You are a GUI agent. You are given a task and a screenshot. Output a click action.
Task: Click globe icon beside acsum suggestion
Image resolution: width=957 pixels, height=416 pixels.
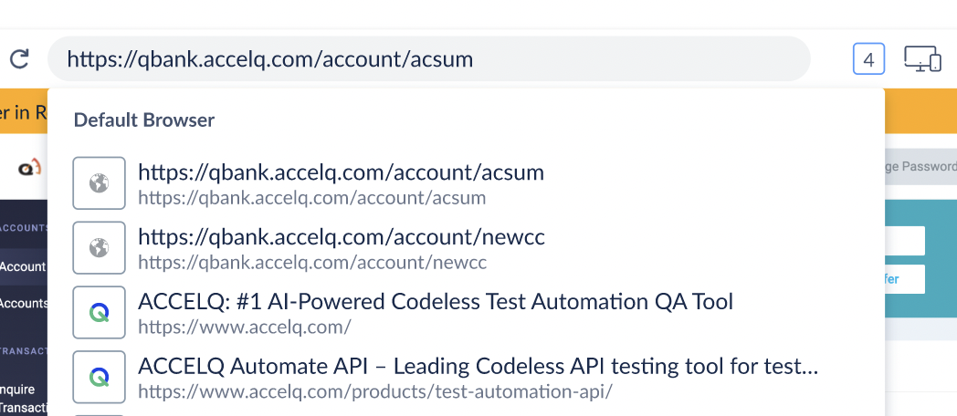tap(99, 183)
